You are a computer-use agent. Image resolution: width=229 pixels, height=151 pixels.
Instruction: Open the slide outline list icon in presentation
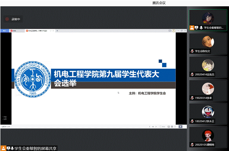[5, 118]
